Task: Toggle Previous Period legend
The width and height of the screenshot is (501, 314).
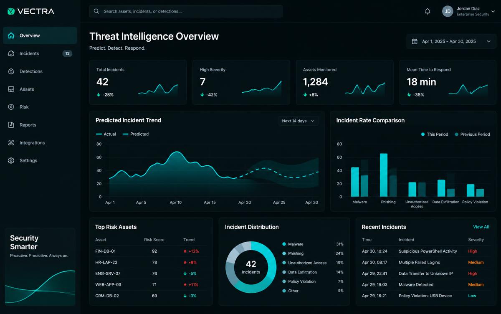Action: coord(472,134)
